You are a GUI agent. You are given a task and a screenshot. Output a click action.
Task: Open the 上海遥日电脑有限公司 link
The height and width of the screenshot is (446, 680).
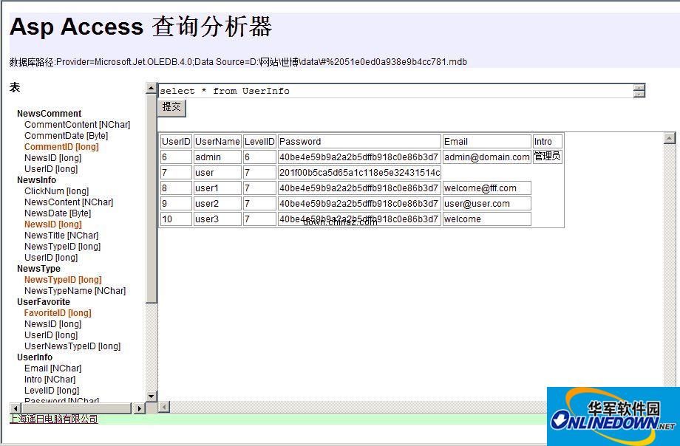[54, 419]
